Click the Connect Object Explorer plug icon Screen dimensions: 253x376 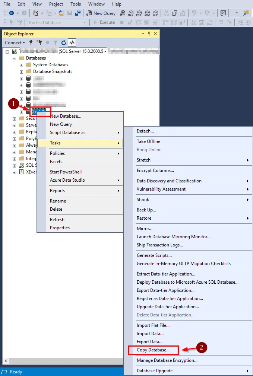click(x=31, y=43)
